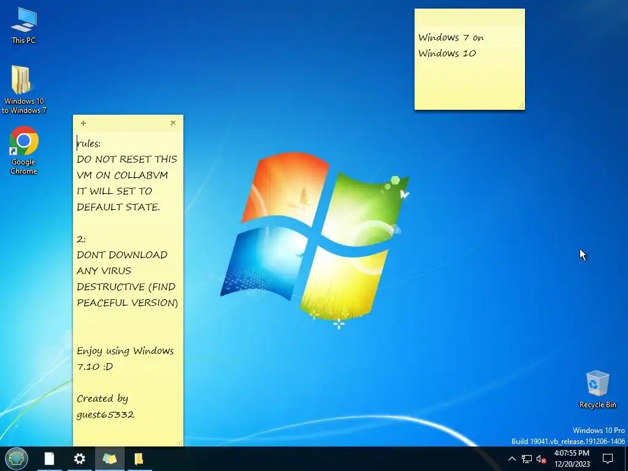Viewport: 628px width, 471px height.
Task: Click 'Created by' line in the note
Action: click(102, 399)
